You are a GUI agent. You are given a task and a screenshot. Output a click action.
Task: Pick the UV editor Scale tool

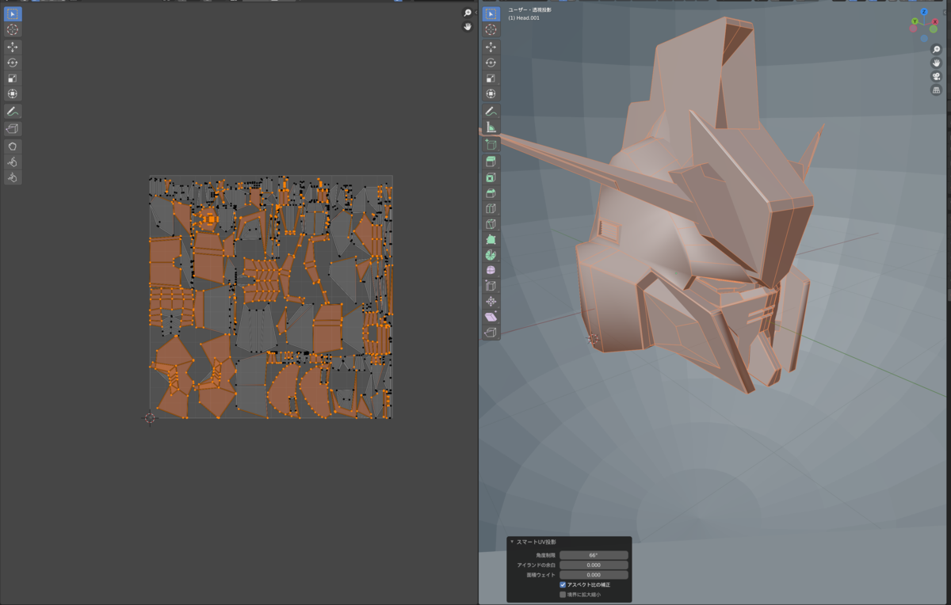[13, 78]
